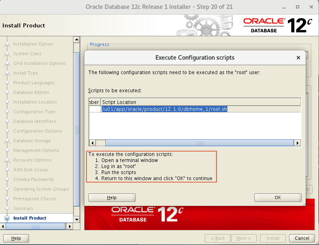Click the Recovery Options step icon
This screenshot has width=319, height=245.
coord(6,160)
